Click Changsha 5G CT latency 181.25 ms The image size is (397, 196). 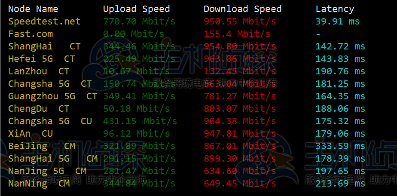click(340, 84)
